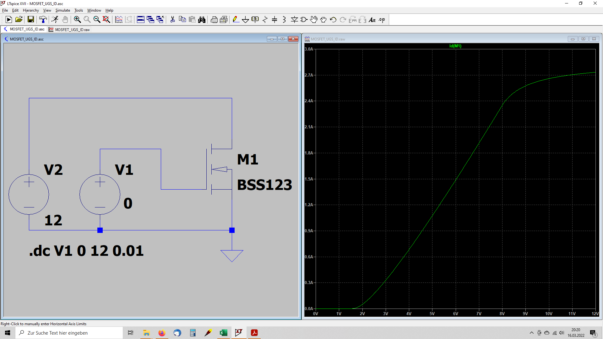Zoom out with the magnifier minus icon
The image size is (603, 339).
pyautogui.click(x=97, y=19)
